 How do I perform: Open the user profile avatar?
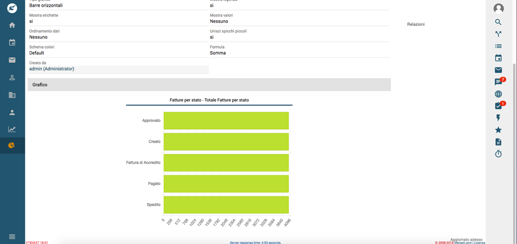498,8
